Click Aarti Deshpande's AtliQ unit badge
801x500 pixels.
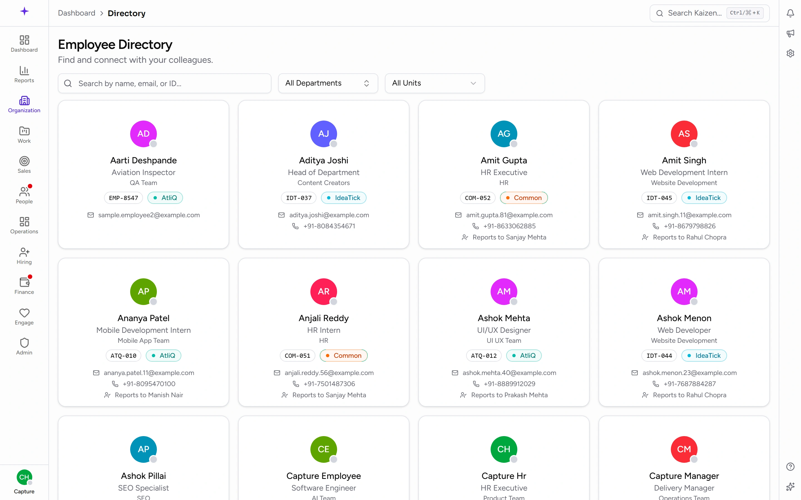pos(165,198)
